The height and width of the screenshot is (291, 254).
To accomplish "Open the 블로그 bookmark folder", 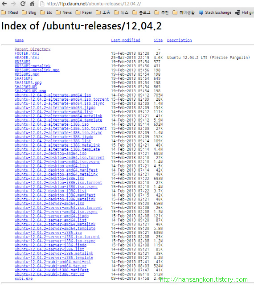I will [141, 12].
